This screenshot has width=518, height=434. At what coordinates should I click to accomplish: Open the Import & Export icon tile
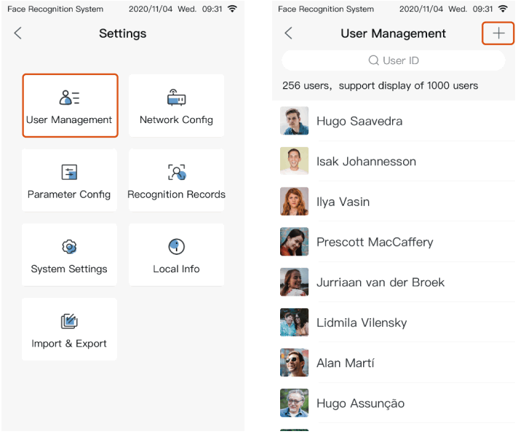pos(69,329)
